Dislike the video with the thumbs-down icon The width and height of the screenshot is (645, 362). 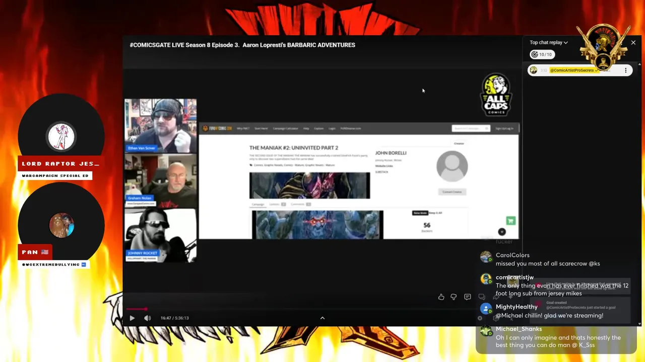(x=454, y=297)
